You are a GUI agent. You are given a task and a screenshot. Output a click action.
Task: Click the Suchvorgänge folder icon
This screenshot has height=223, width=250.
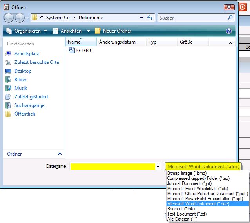8,105
